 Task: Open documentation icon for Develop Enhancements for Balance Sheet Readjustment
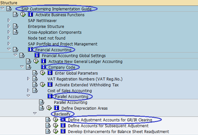pos(48,131)
